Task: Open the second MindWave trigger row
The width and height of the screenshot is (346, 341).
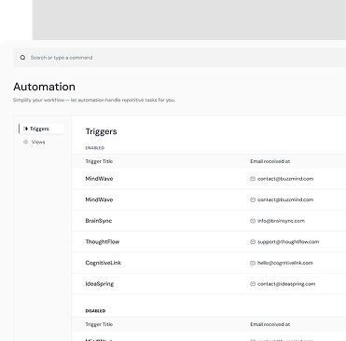Action: (209, 199)
